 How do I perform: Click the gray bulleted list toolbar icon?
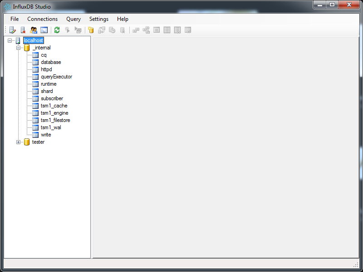point(167,30)
